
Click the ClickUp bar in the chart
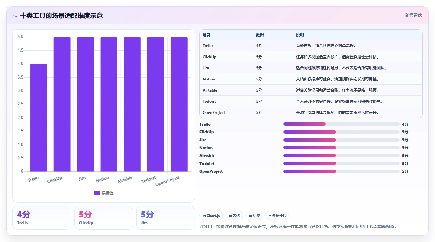62,104
